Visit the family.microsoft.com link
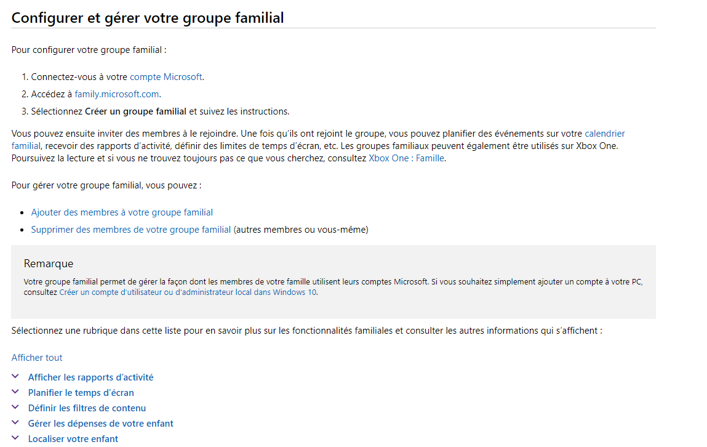This screenshot has height=447, width=707. pyautogui.click(x=117, y=94)
